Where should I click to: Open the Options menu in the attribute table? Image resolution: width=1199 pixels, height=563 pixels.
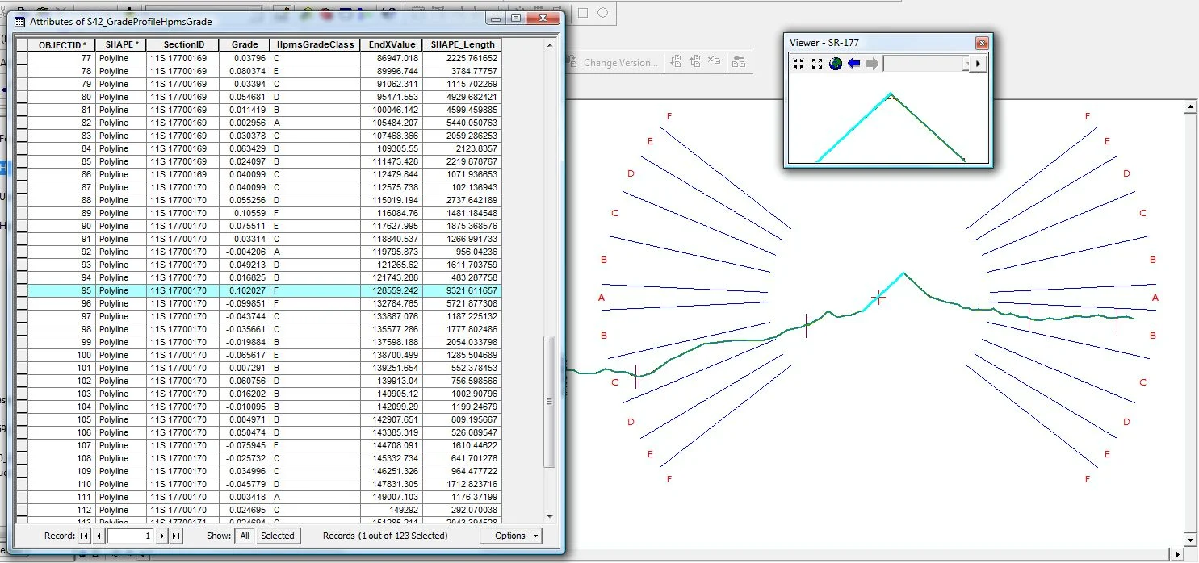[509, 535]
